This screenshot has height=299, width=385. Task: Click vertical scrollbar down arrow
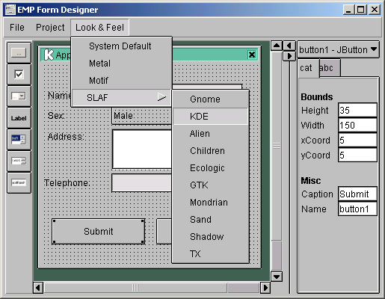pos(277,277)
